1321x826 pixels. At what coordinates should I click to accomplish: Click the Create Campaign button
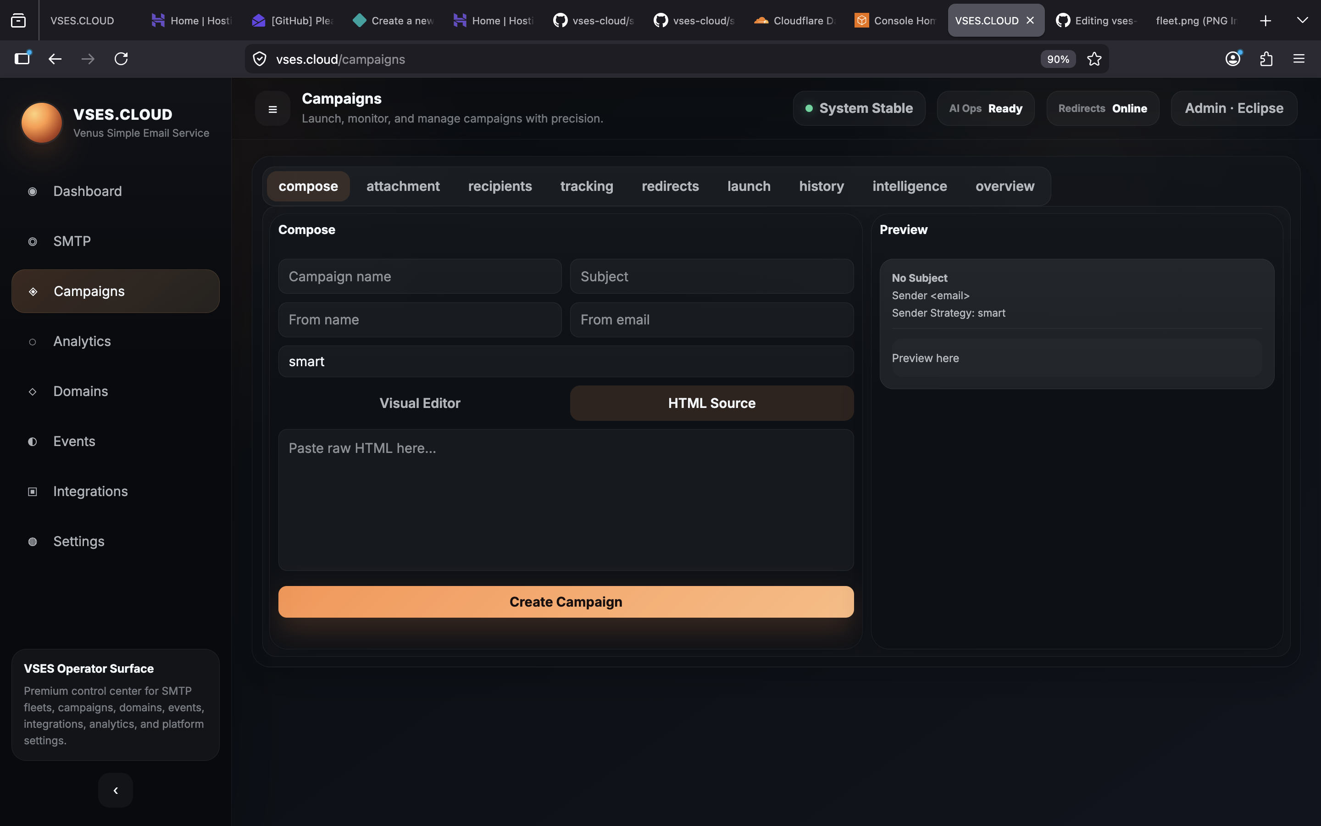pyautogui.click(x=566, y=602)
